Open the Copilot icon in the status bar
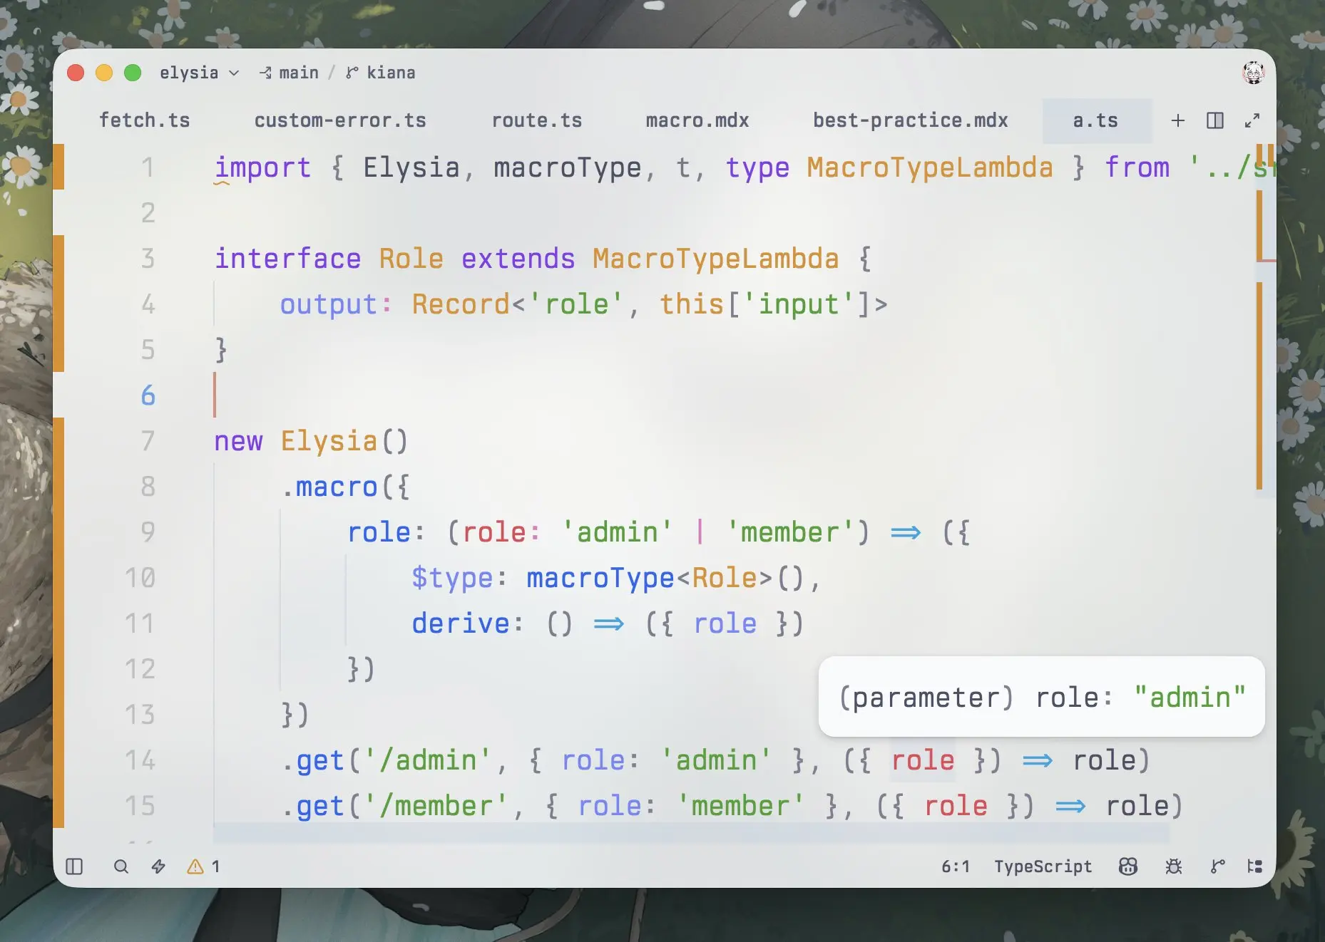 (x=1128, y=866)
